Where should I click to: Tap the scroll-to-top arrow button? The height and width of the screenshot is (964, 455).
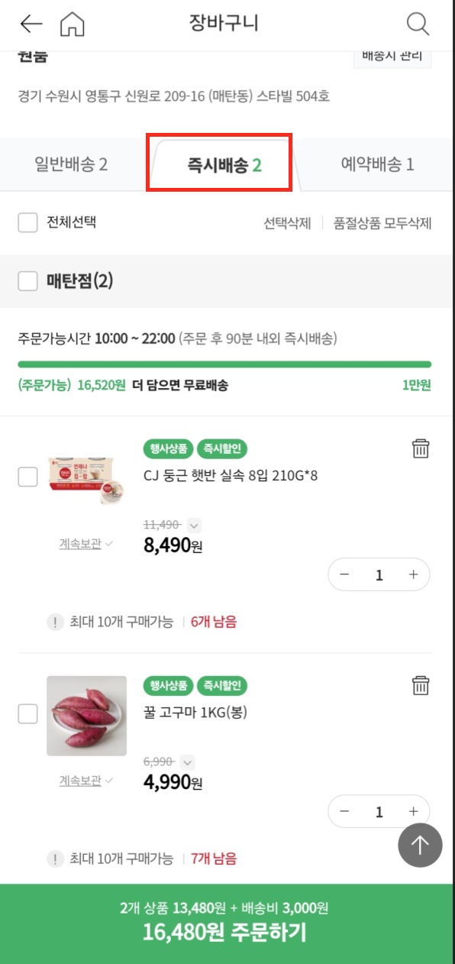(x=418, y=846)
